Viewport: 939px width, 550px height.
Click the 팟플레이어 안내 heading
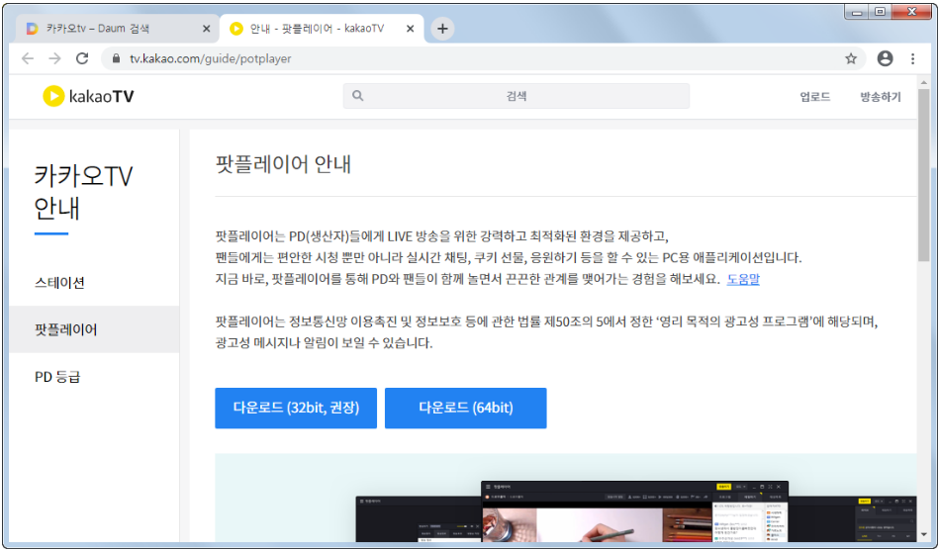point(283,164)
